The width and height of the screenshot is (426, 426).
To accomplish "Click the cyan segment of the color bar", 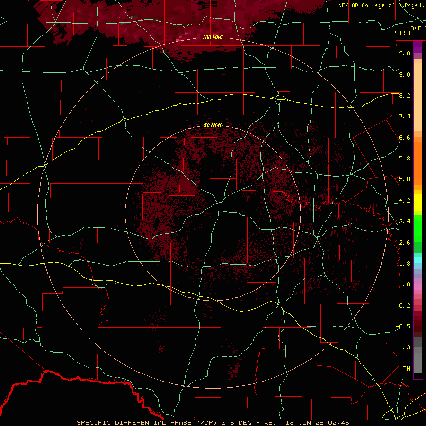I will [x=418, y=260].
